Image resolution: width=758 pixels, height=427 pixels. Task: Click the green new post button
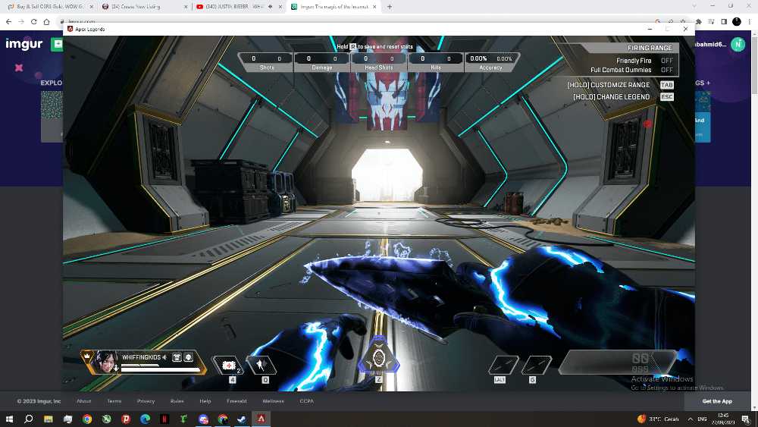pyautogui.click(x=57, y=44)
